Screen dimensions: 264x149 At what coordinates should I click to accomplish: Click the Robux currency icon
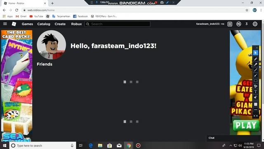(238, 24)
